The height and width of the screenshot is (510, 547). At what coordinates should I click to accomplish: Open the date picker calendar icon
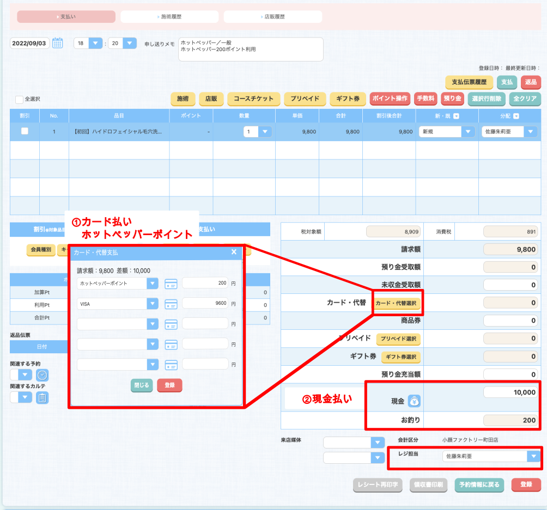[58, 44]
